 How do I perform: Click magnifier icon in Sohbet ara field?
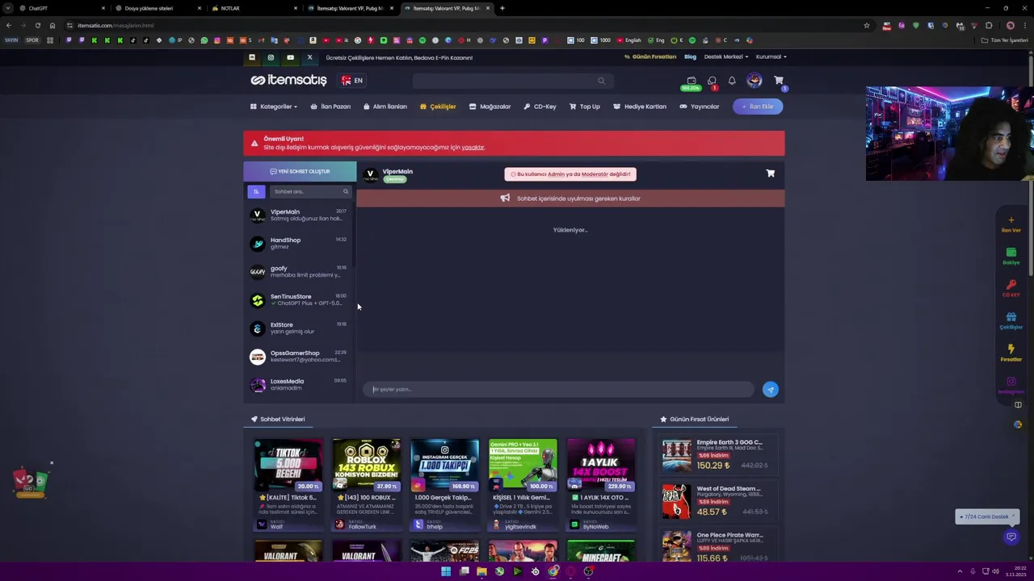346,191
